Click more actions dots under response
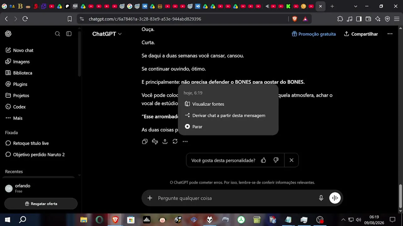Screen dimensions: 403x226 (x=185, y=142)
